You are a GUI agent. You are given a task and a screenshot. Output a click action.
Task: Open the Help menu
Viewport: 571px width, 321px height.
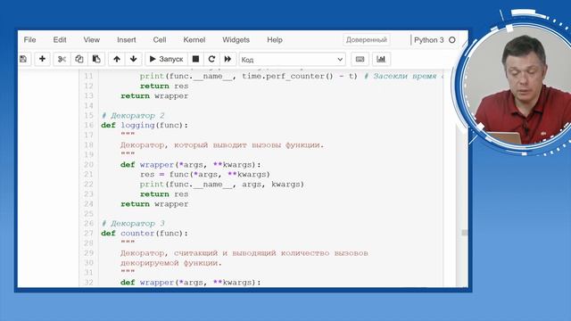pos(275,40)
